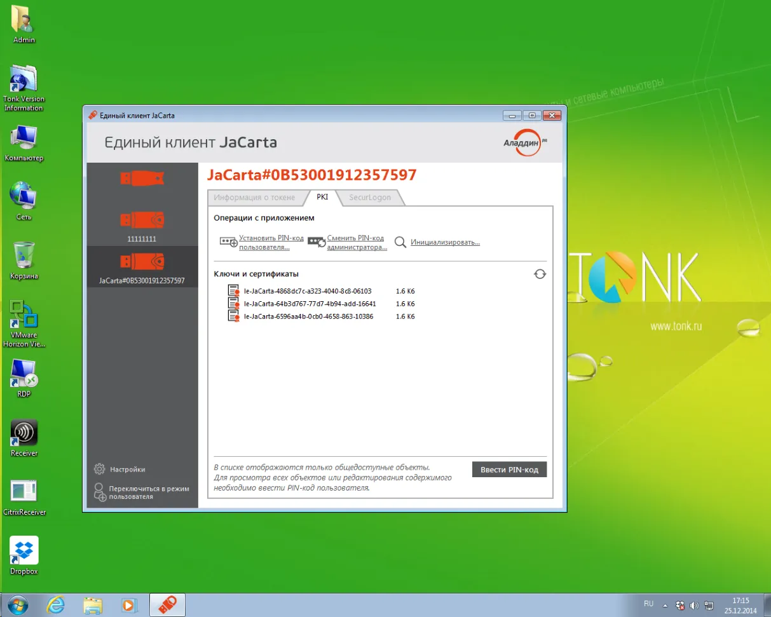Open the Admin folder on desktop

click(24, 24)
